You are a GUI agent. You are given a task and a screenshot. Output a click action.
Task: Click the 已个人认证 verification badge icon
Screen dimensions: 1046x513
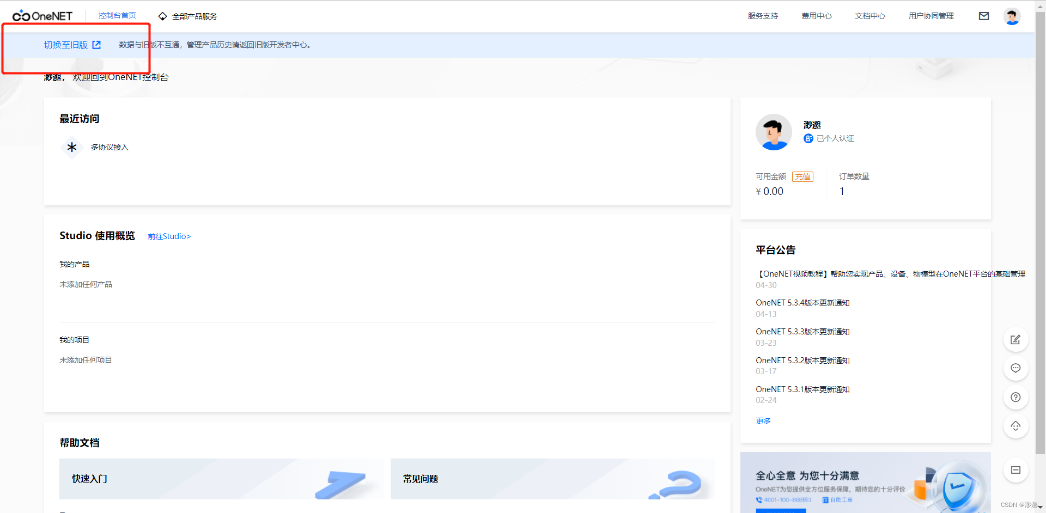click(808, 139)
